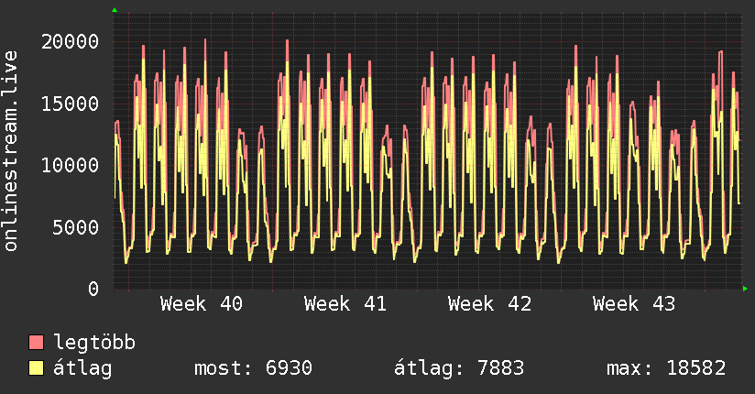
Task: Click the Week 43 axis label
Action: pyautogui.click(x=634, y=304)
